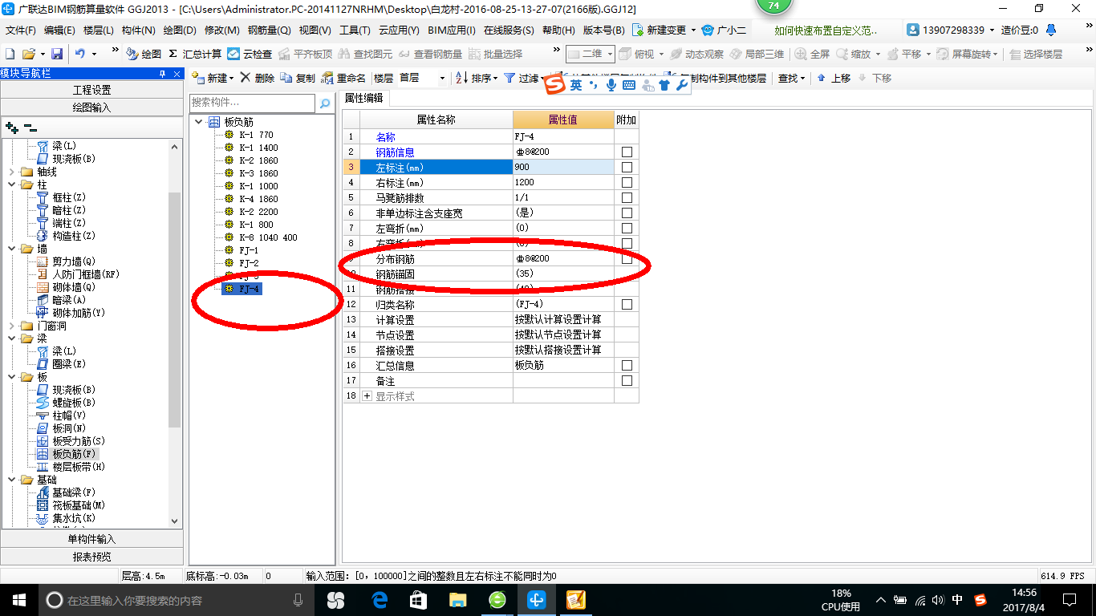Expand the 轴线 tree folder
This screenshot has width=1096, height=616.
pos(11,172)
